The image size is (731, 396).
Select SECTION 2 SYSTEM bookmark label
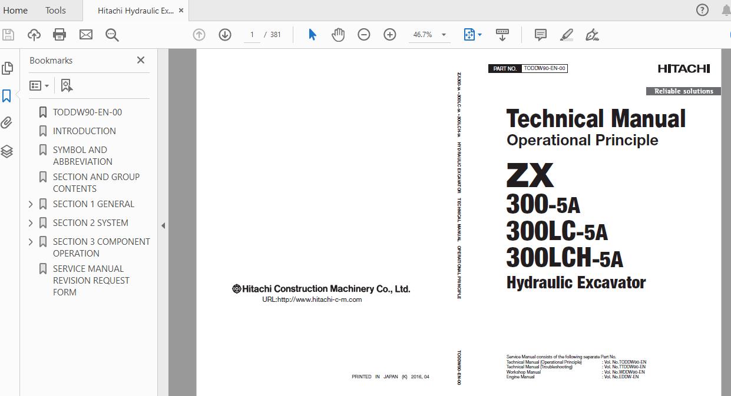(91, 223)
